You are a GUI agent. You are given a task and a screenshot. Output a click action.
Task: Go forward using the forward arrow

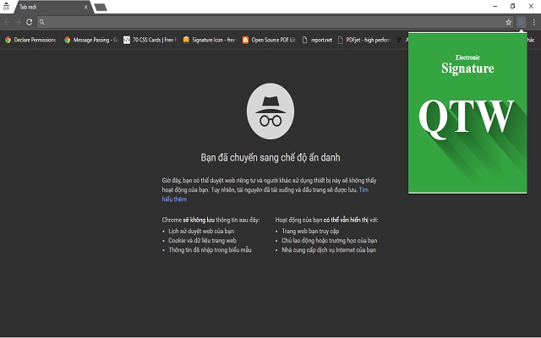tap(18, 22)
